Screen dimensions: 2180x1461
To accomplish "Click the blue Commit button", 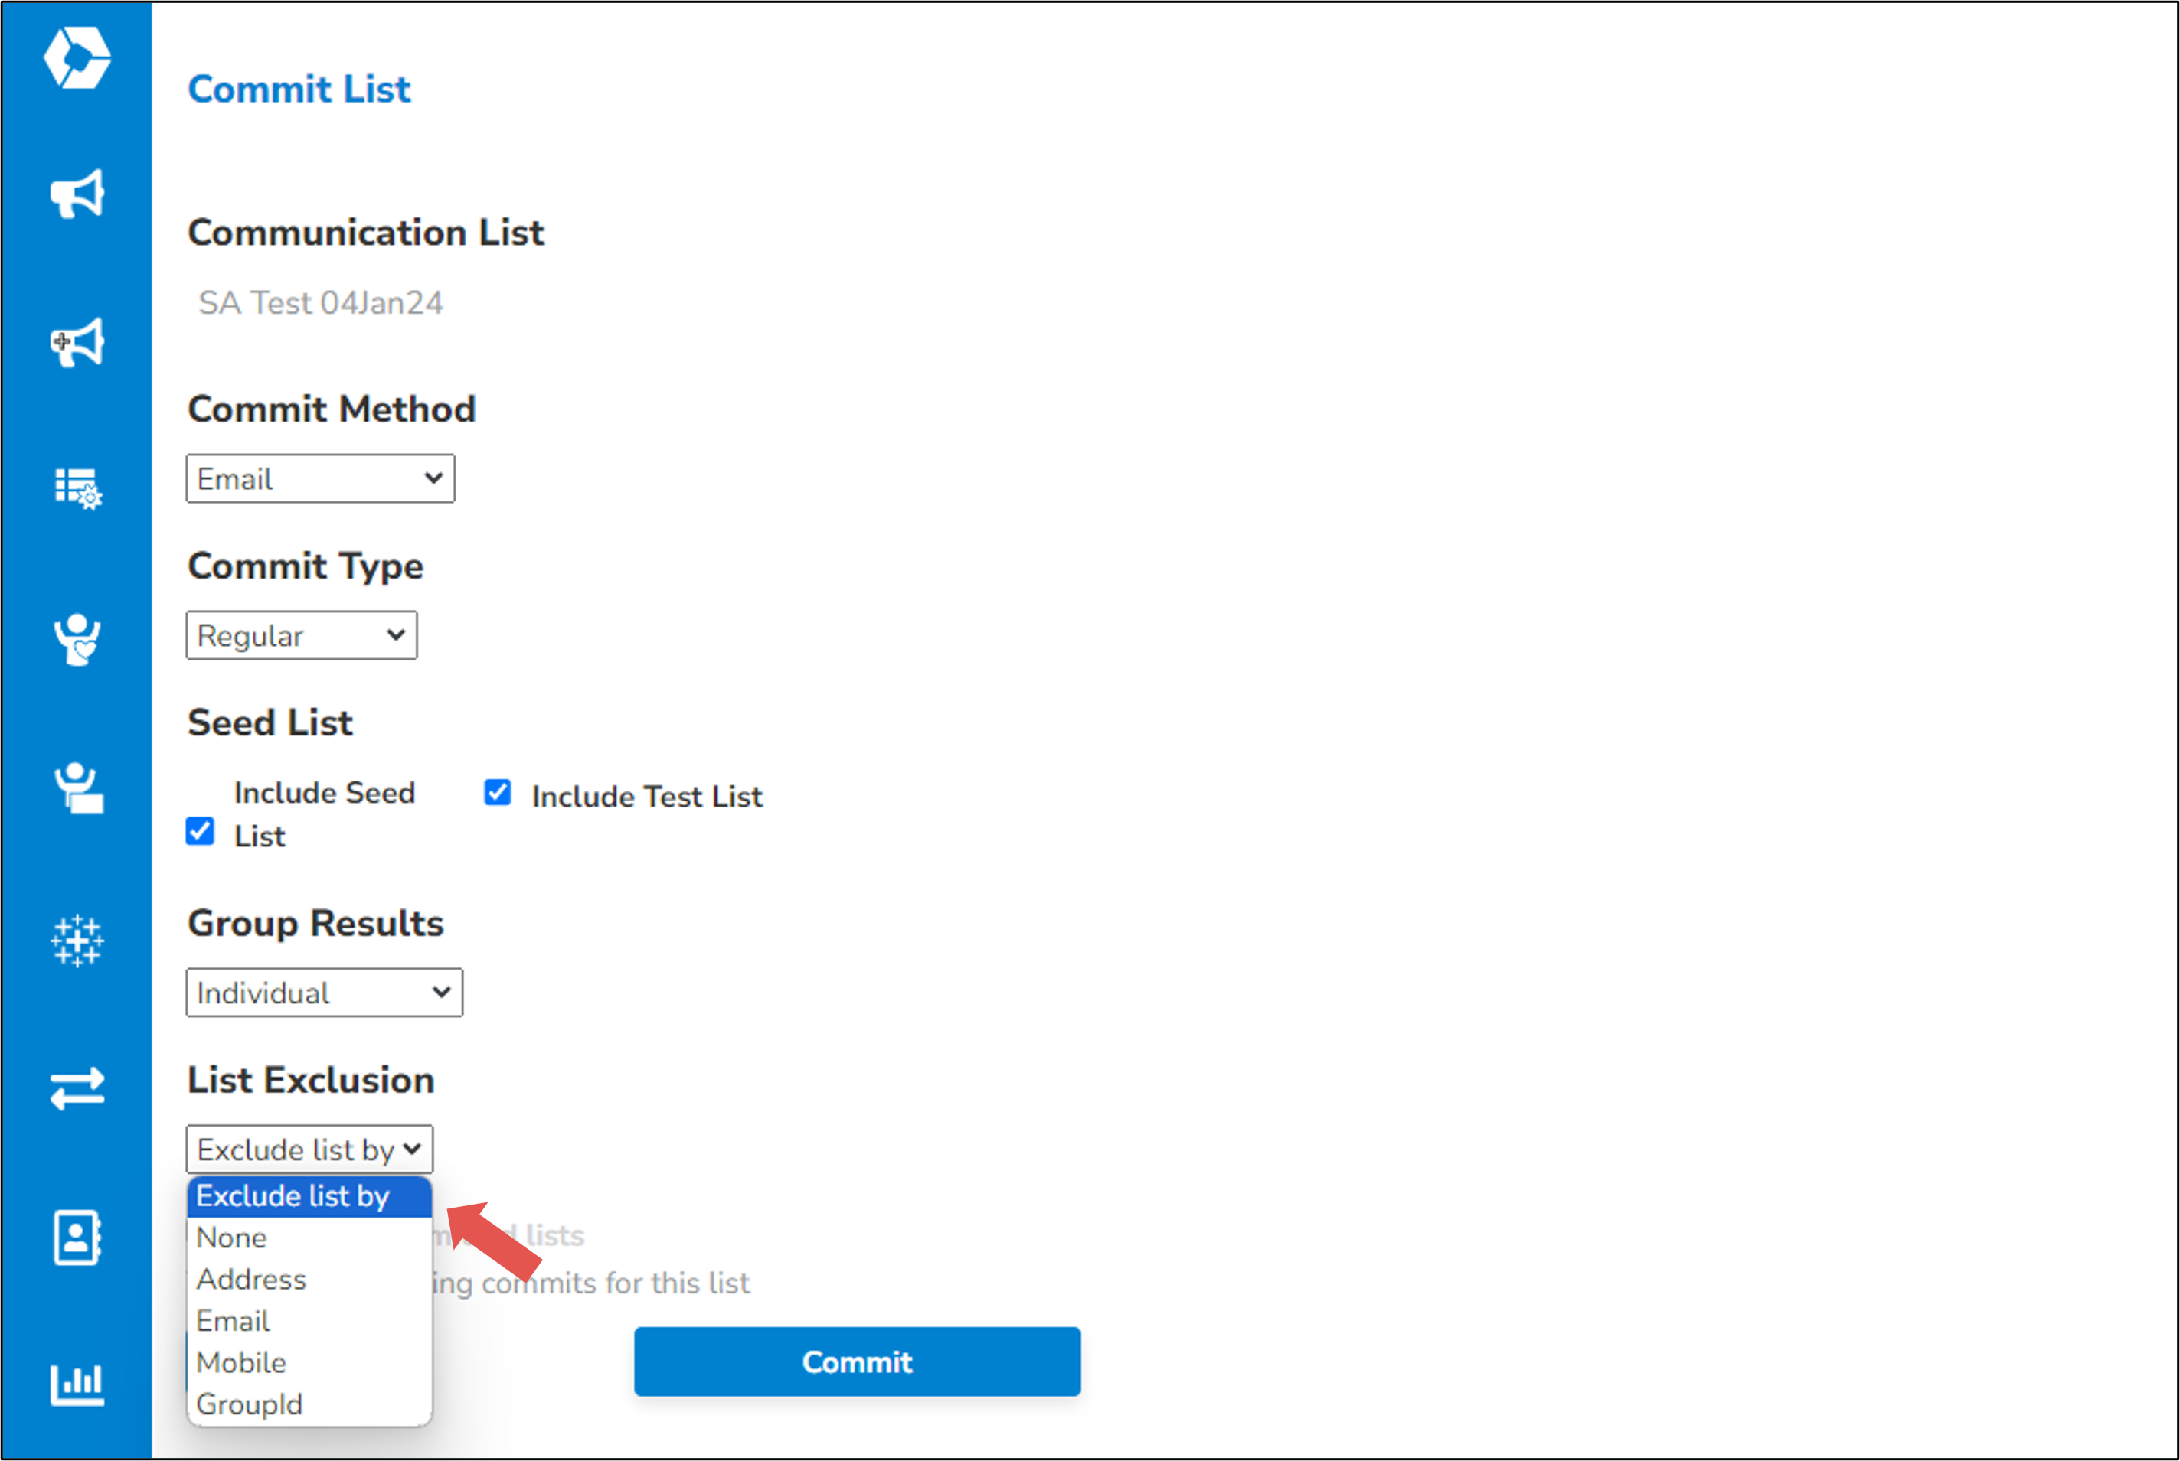I will click(x=858, y=1362).
